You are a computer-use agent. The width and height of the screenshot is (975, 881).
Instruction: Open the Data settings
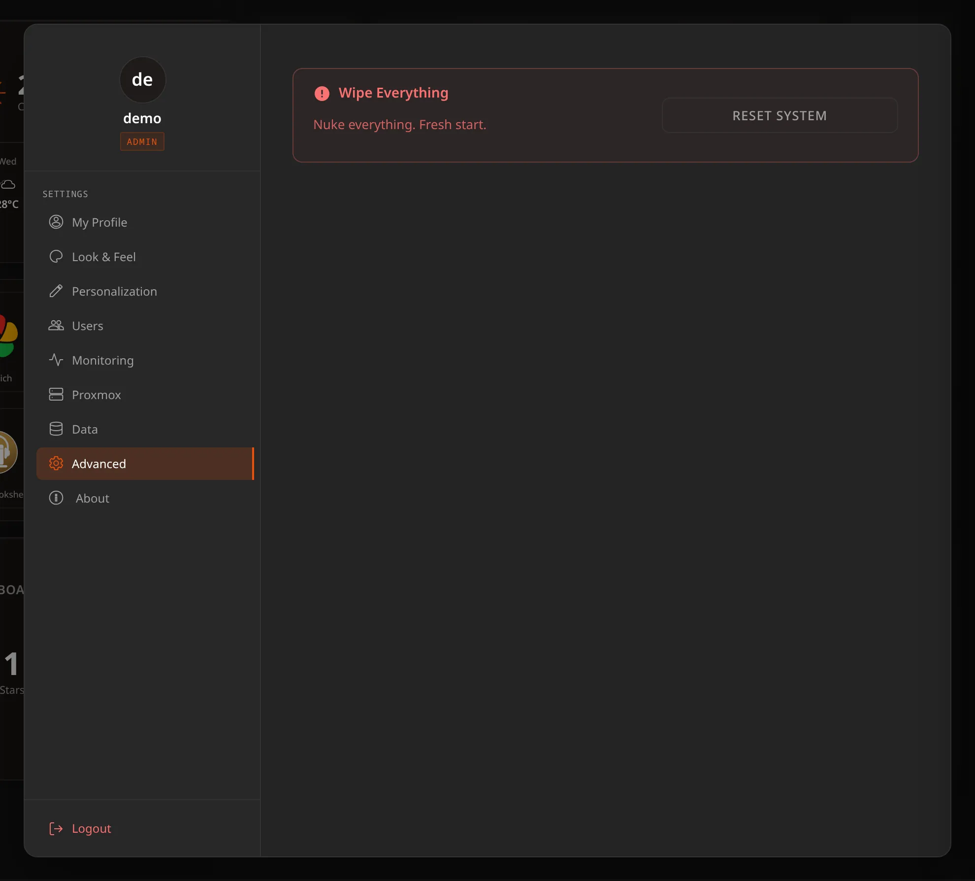click(x=145, y=429)
